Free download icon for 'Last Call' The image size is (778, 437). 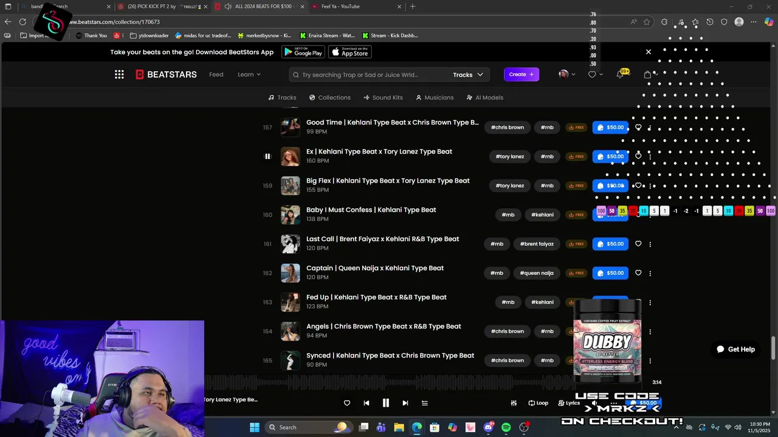(576, 244)
